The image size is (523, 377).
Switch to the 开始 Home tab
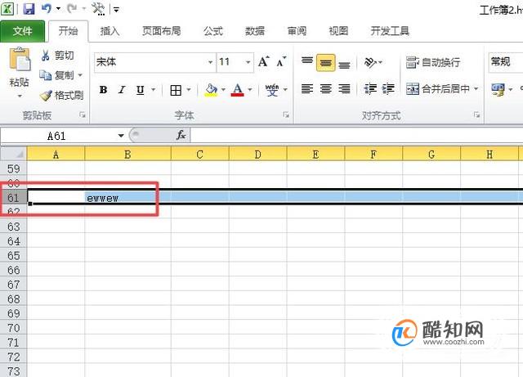(69, 31)
